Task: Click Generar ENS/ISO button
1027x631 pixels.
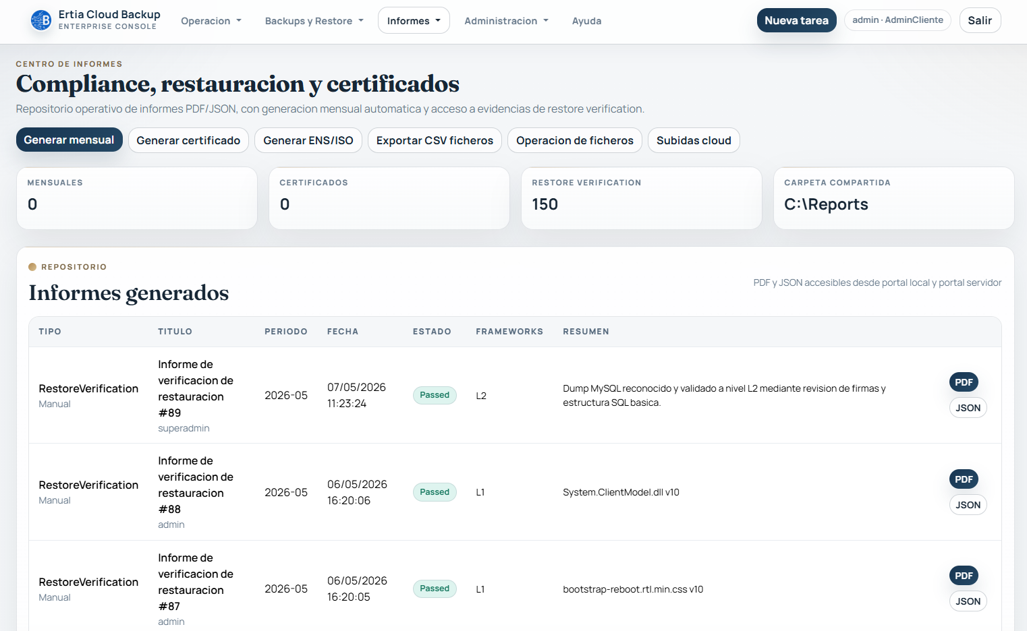Action: tap(308, 140)
